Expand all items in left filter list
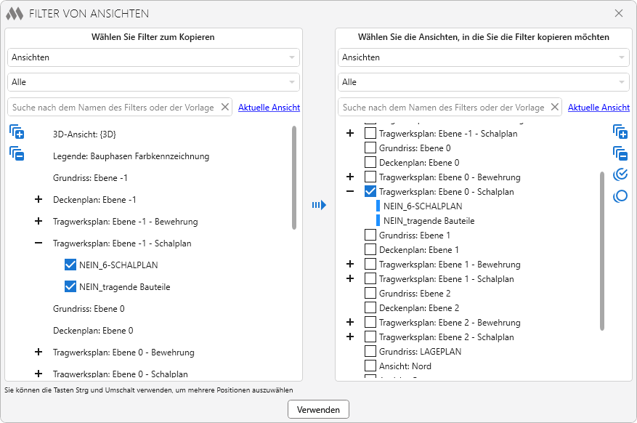The image size is (637, 423). (17, 132)
